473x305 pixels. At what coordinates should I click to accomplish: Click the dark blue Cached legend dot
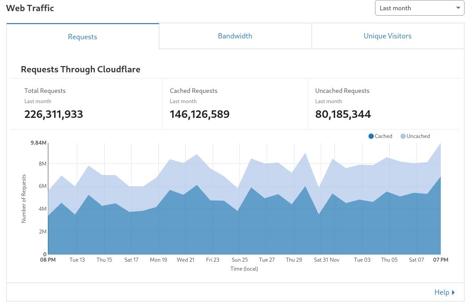point(371,136)
